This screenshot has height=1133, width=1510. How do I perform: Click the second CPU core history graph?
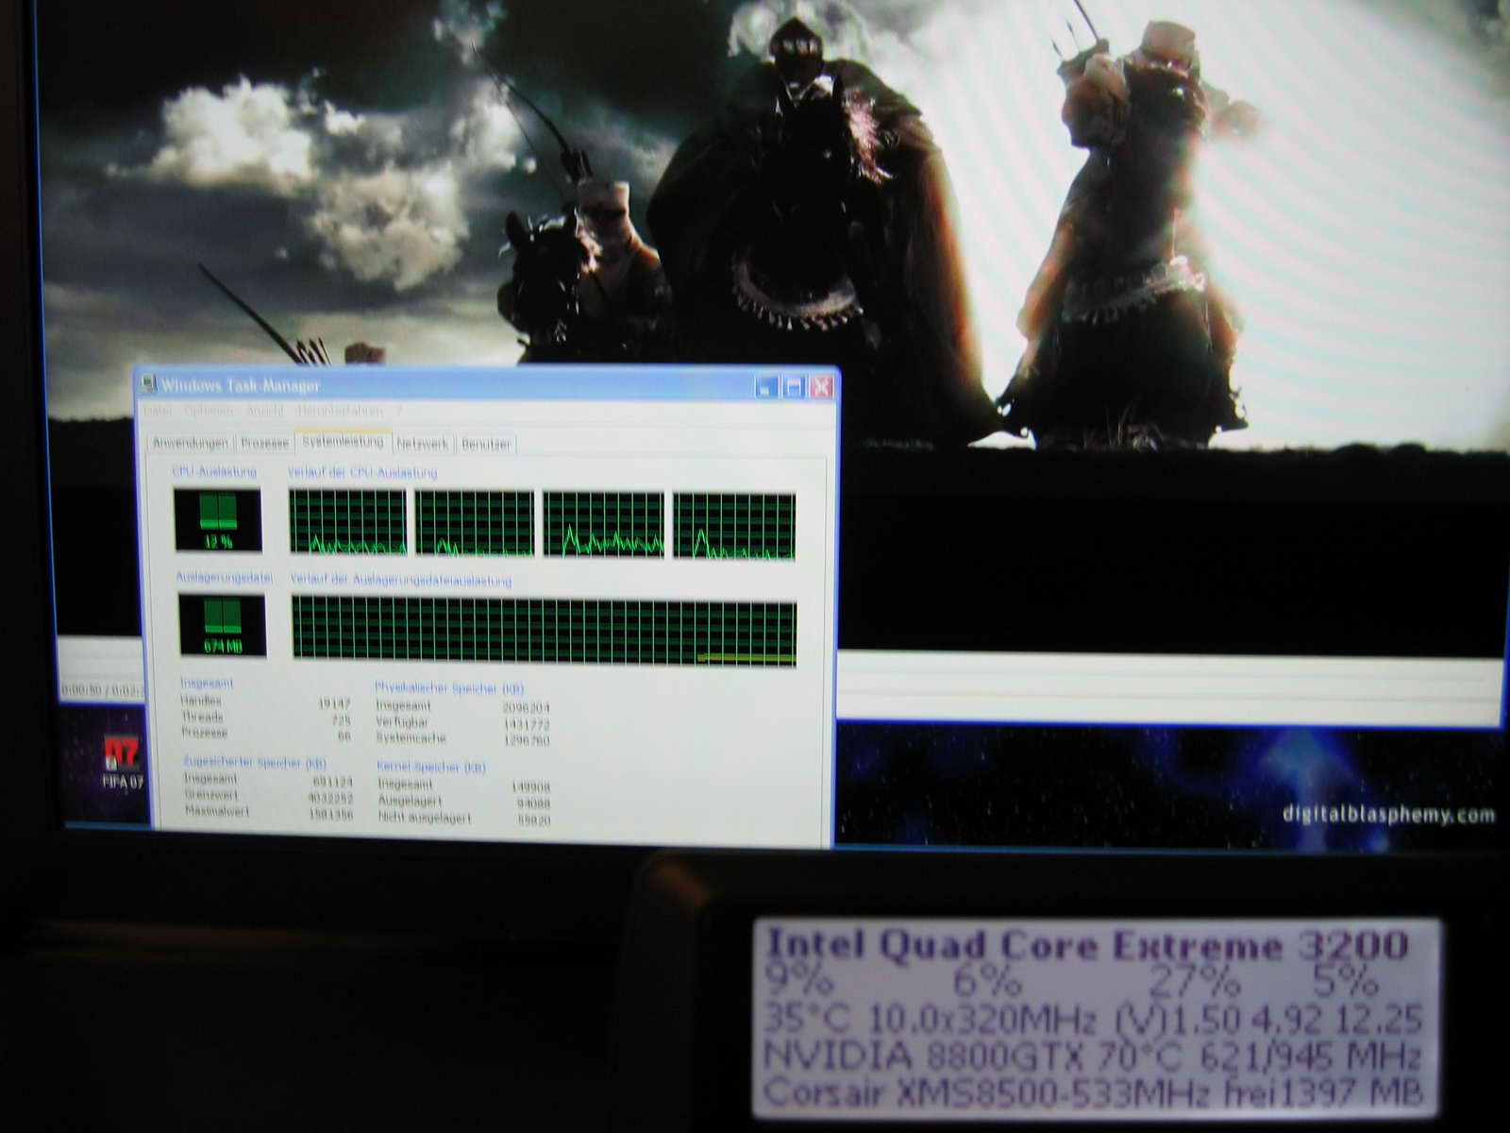475,524
